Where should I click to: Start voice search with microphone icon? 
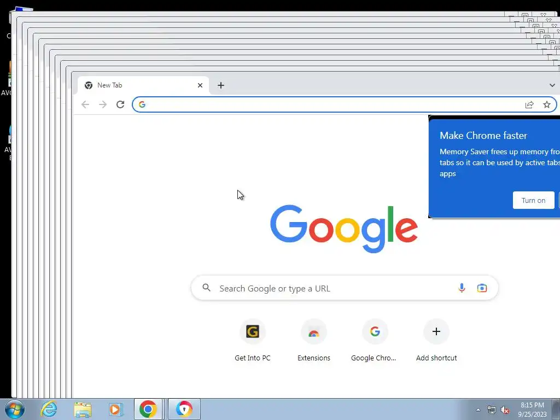(462, 288)
